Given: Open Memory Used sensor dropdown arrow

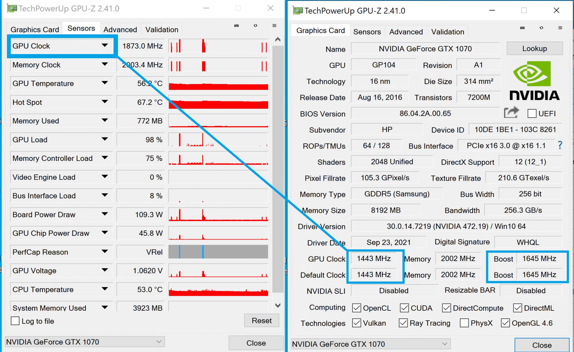Looking at the screenshot, I should click(105, 120).
